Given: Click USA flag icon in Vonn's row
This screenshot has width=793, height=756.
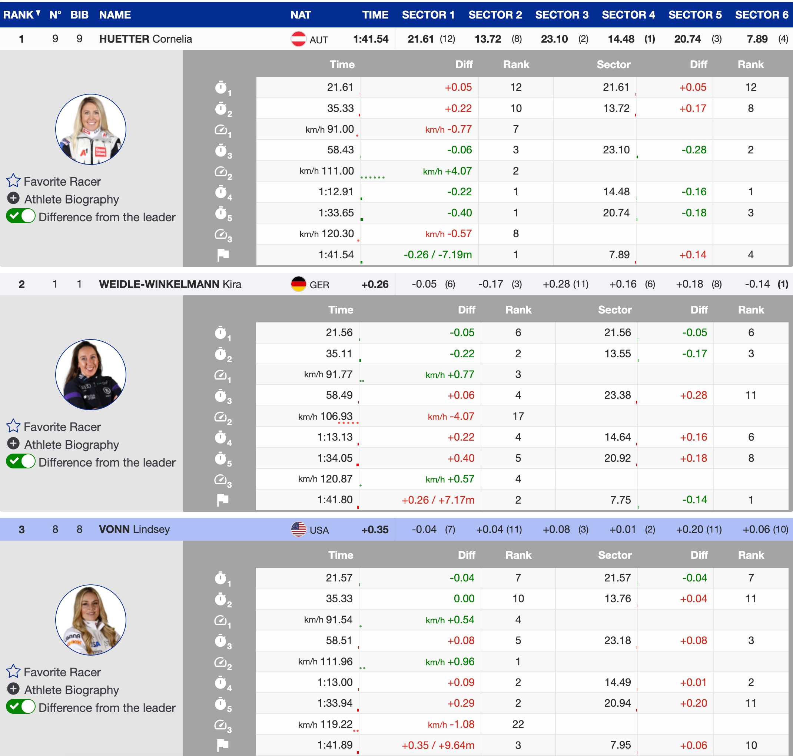Looking at the screenshot, I should [299, 529].
